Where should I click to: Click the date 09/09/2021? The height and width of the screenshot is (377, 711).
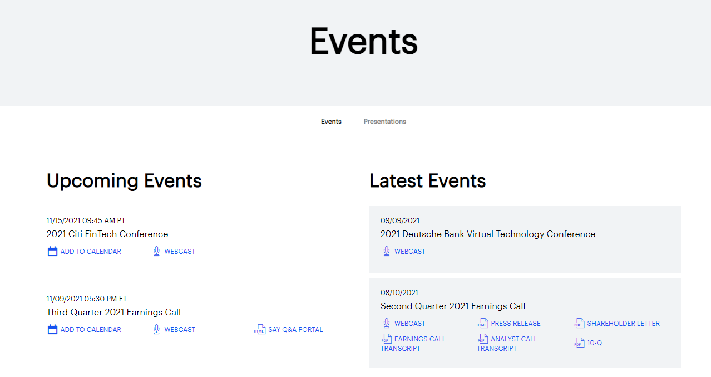click(400, 221)
